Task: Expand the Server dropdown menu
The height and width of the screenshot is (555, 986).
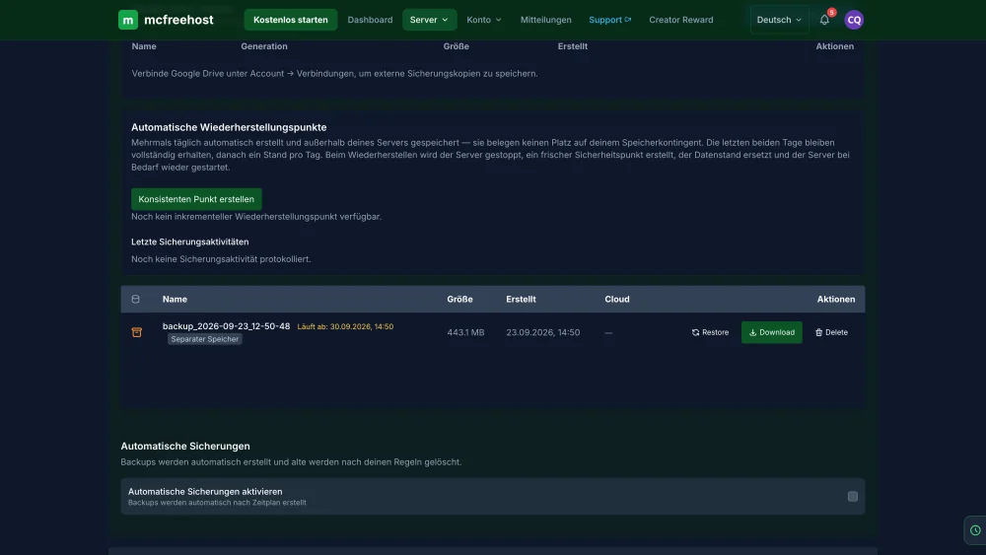Action: coord(429,20)
